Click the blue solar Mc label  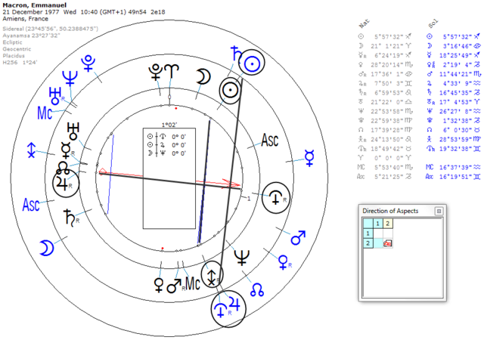[x=45, y=113]
